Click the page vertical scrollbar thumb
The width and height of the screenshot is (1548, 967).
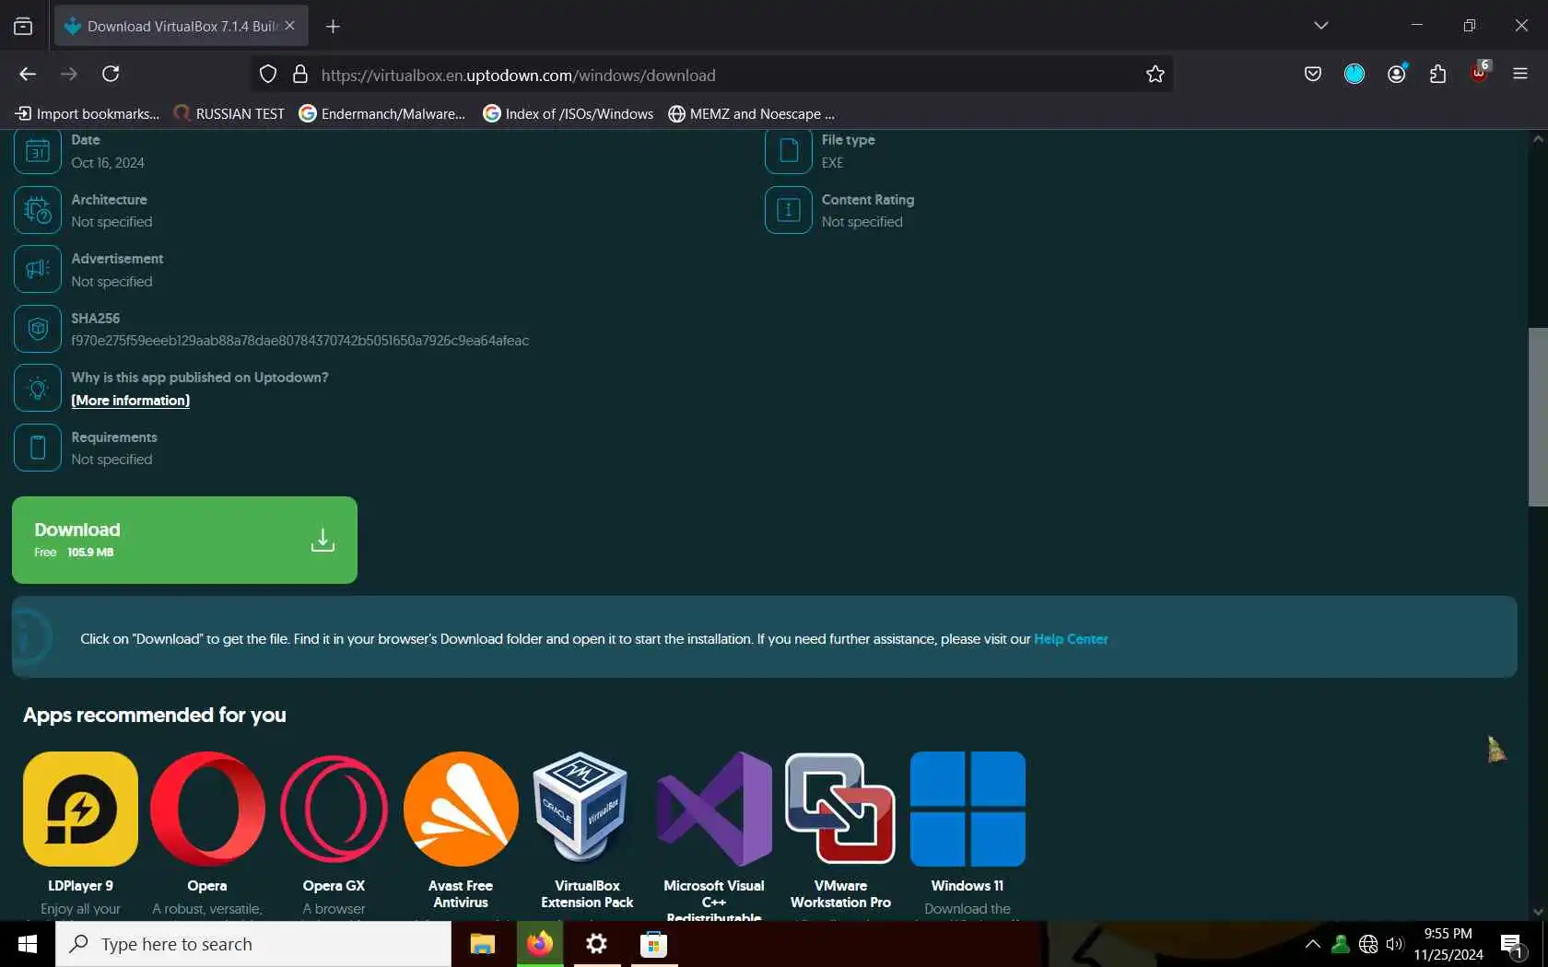tap(1538, 416)
